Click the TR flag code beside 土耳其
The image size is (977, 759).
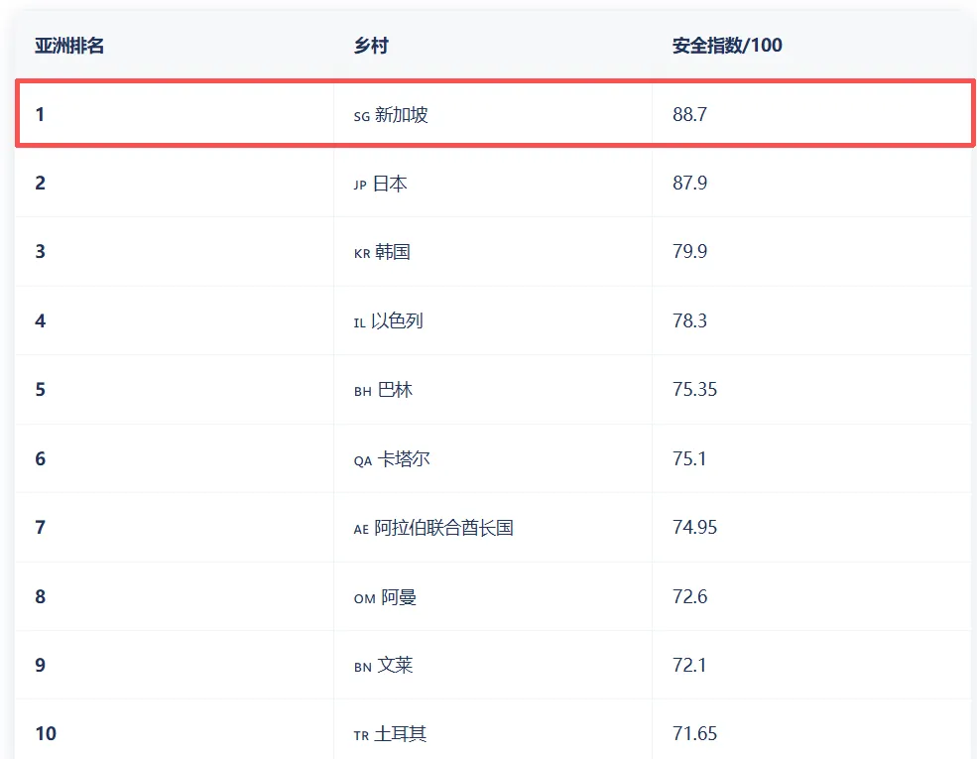[361, 736]
